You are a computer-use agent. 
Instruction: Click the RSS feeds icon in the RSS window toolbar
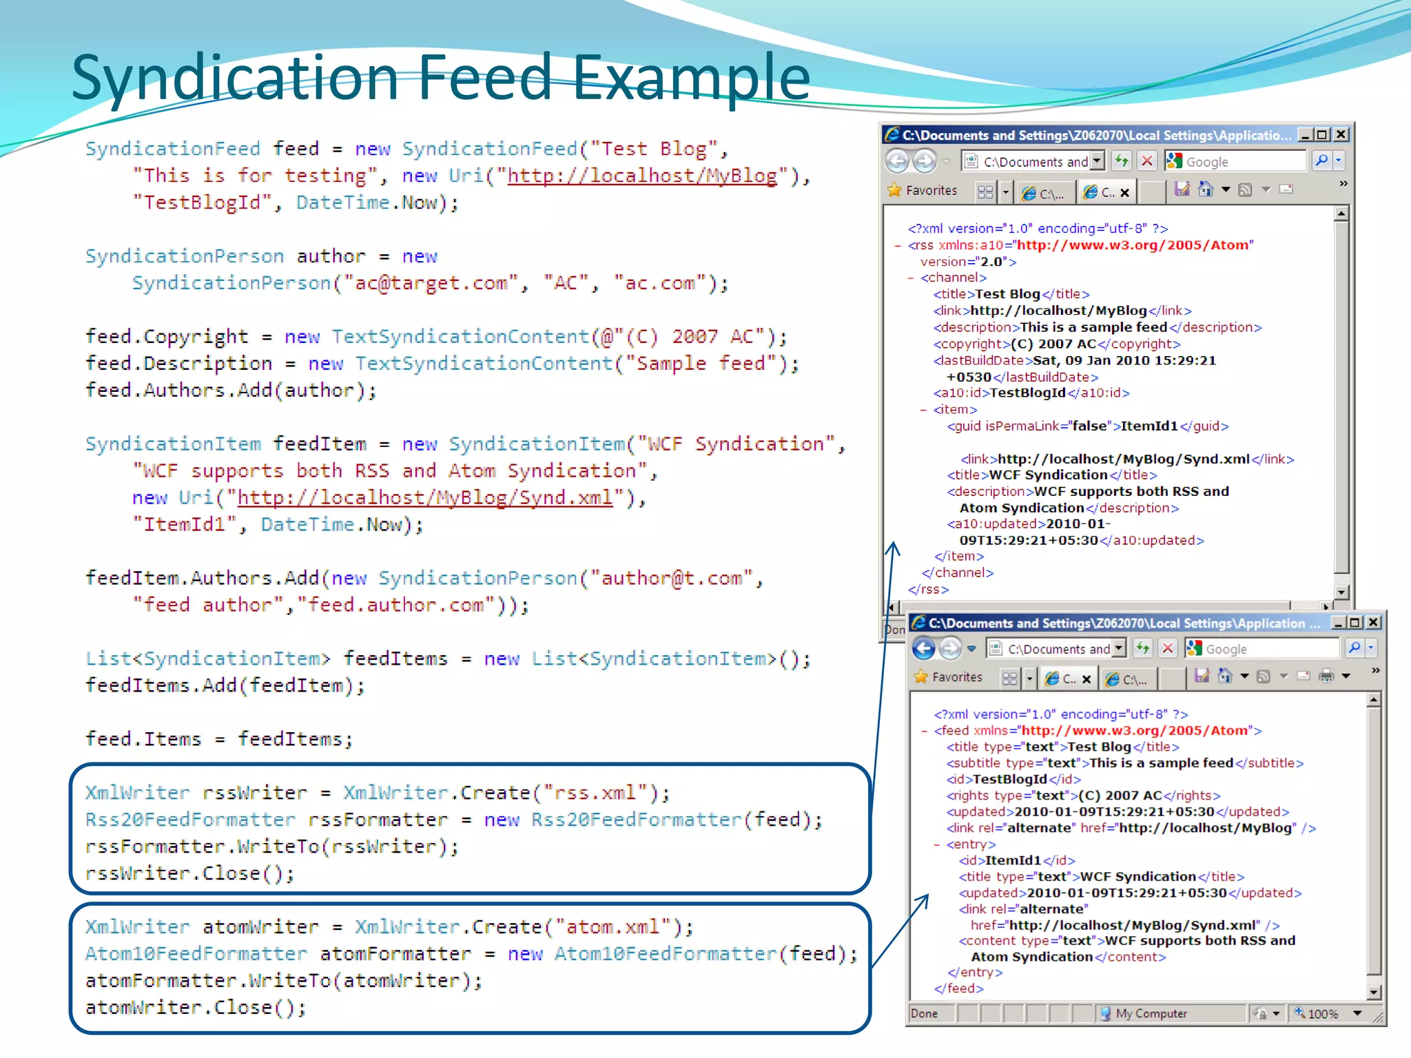pos(1245,189)
